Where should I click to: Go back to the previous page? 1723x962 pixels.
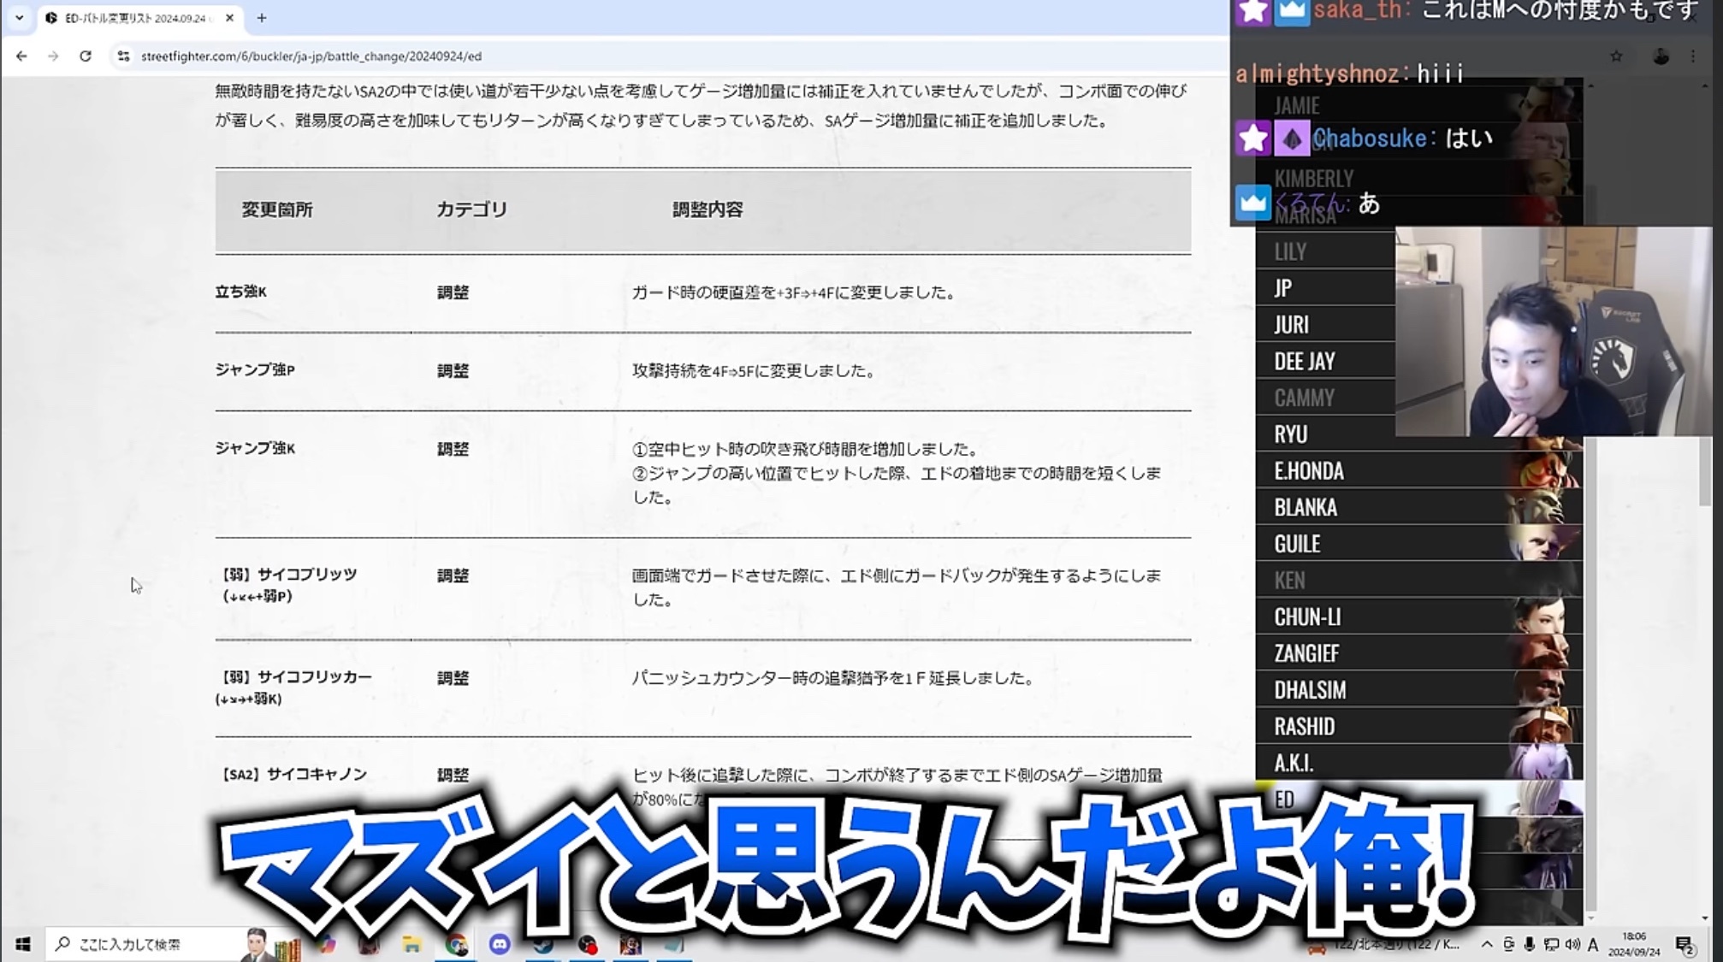(x=21, y=56)
